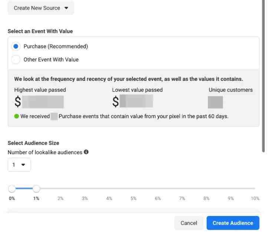Click the blurred Highest value passed amount
The image size is (268, 233).
click(x=43, y=102)
